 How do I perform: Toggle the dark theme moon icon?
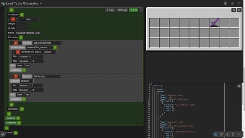pyautogui.click(x=232, y=3)
